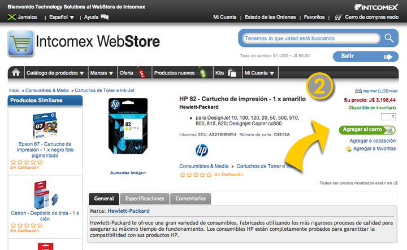Click the Enviar envelope icon

382,90
